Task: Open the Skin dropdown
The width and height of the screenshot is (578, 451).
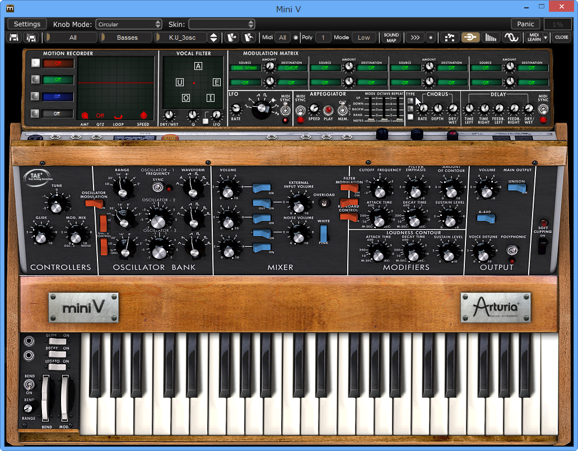Action: [x=222, y=24]
